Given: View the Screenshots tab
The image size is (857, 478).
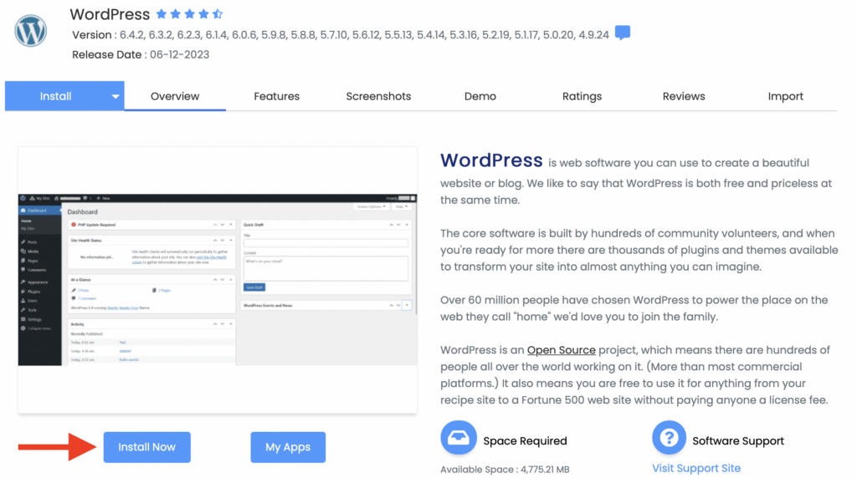Looking at the screenshot, I should pos(378,96).
